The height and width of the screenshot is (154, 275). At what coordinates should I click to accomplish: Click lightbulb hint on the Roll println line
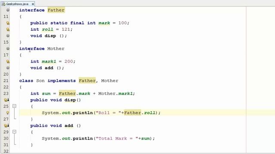(x=8, y=113)
